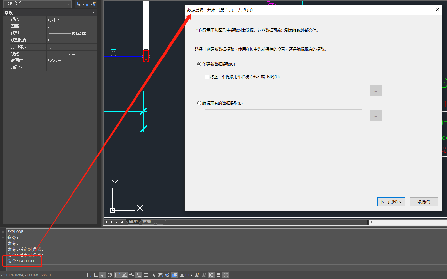This screenshot has width=447, height=279.
Task: Click horizontal scrollbar left arrow in drawing
Action: (371, 222)
